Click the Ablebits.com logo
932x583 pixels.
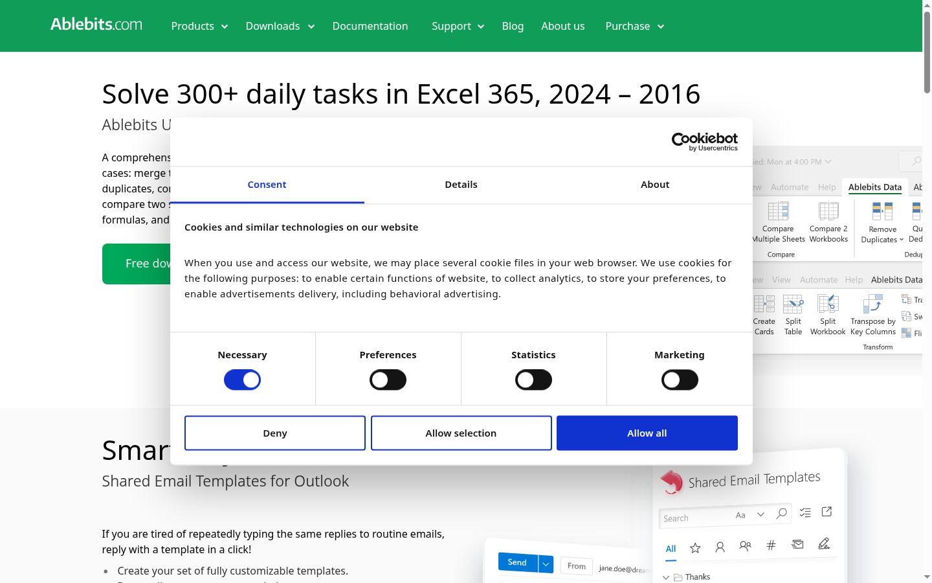96,25
